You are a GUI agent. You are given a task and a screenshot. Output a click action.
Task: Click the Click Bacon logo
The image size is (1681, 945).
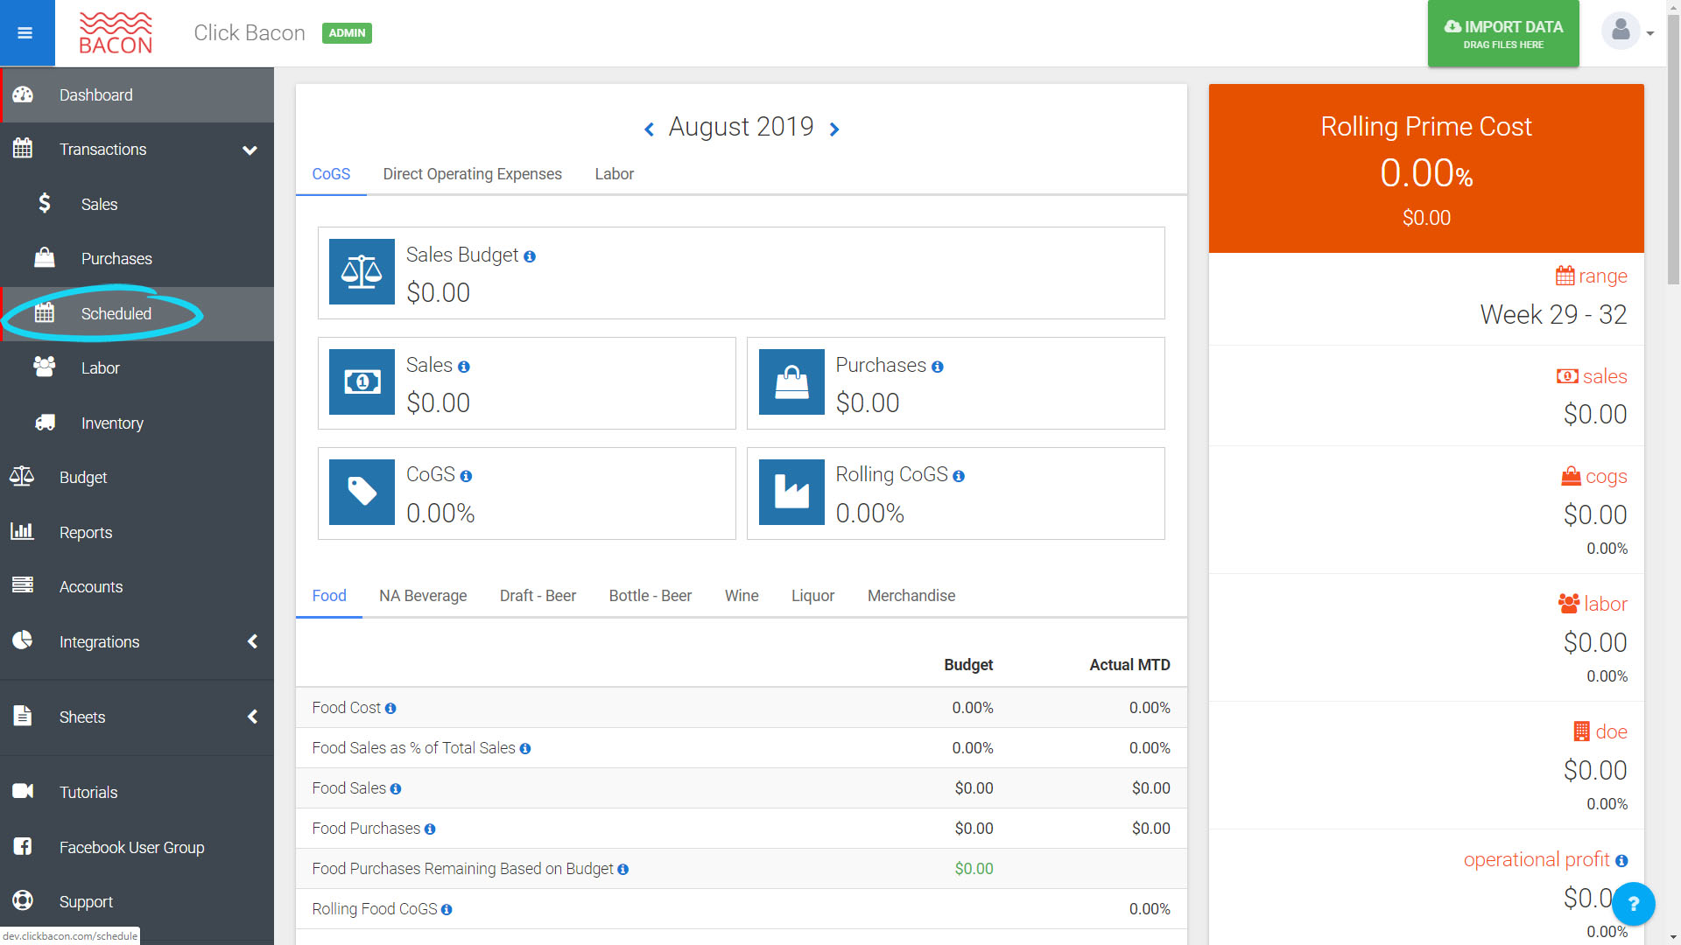click(116, 33)
